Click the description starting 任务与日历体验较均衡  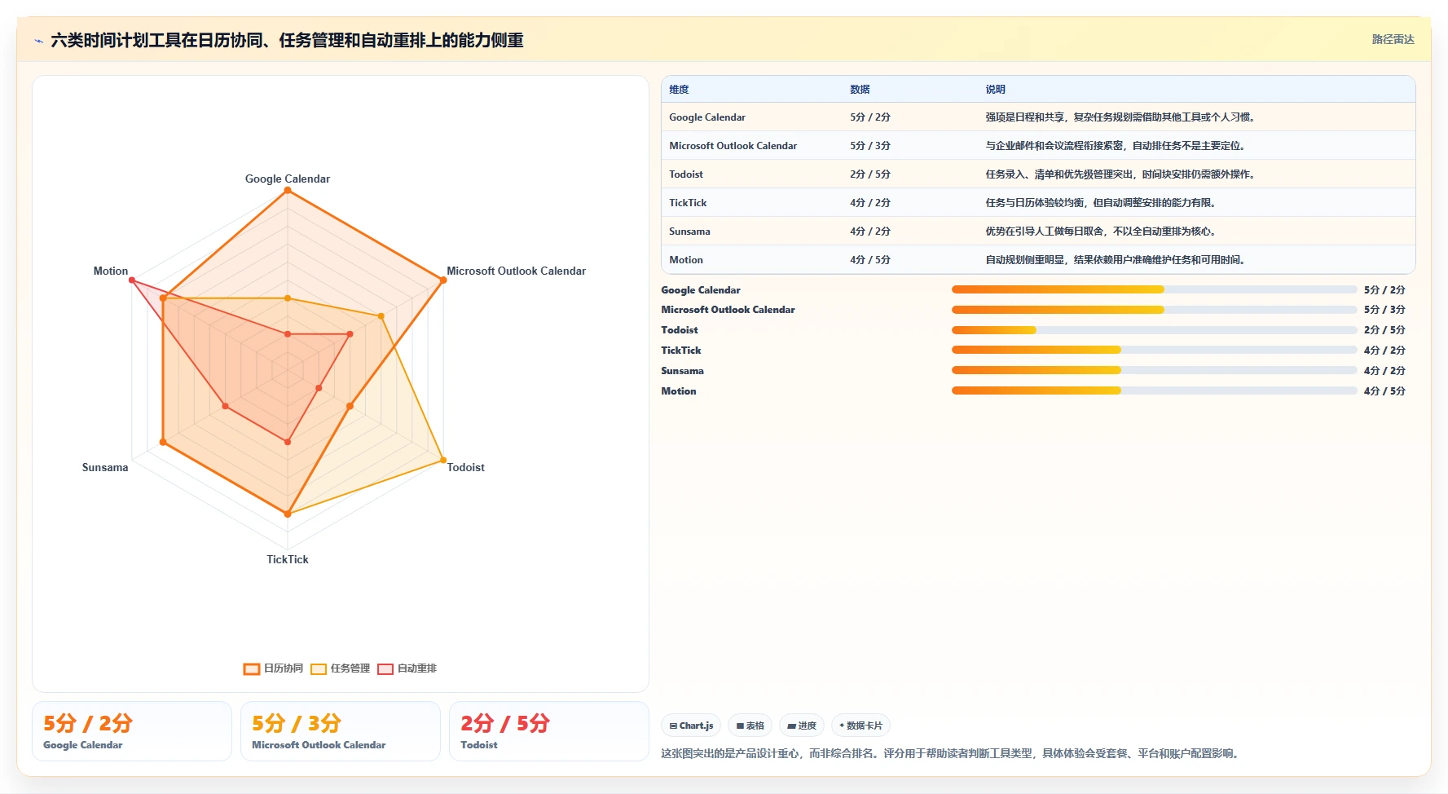point(1103,203)
